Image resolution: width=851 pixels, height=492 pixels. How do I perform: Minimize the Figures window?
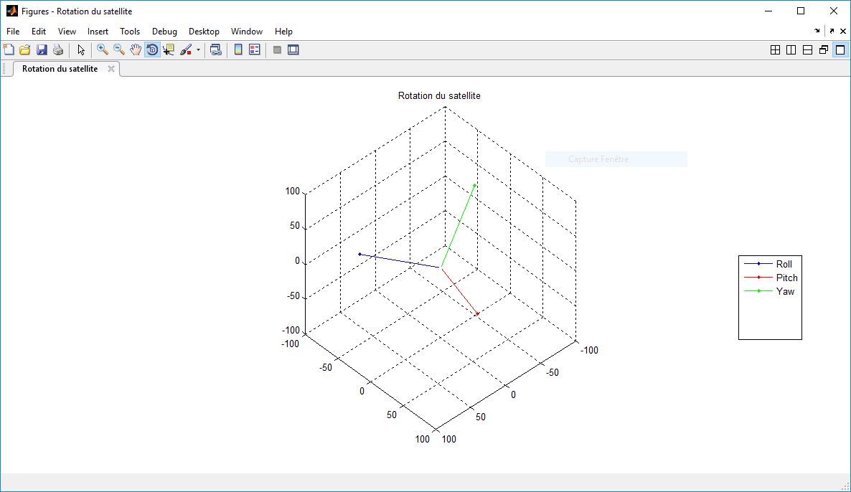[768, 11]
